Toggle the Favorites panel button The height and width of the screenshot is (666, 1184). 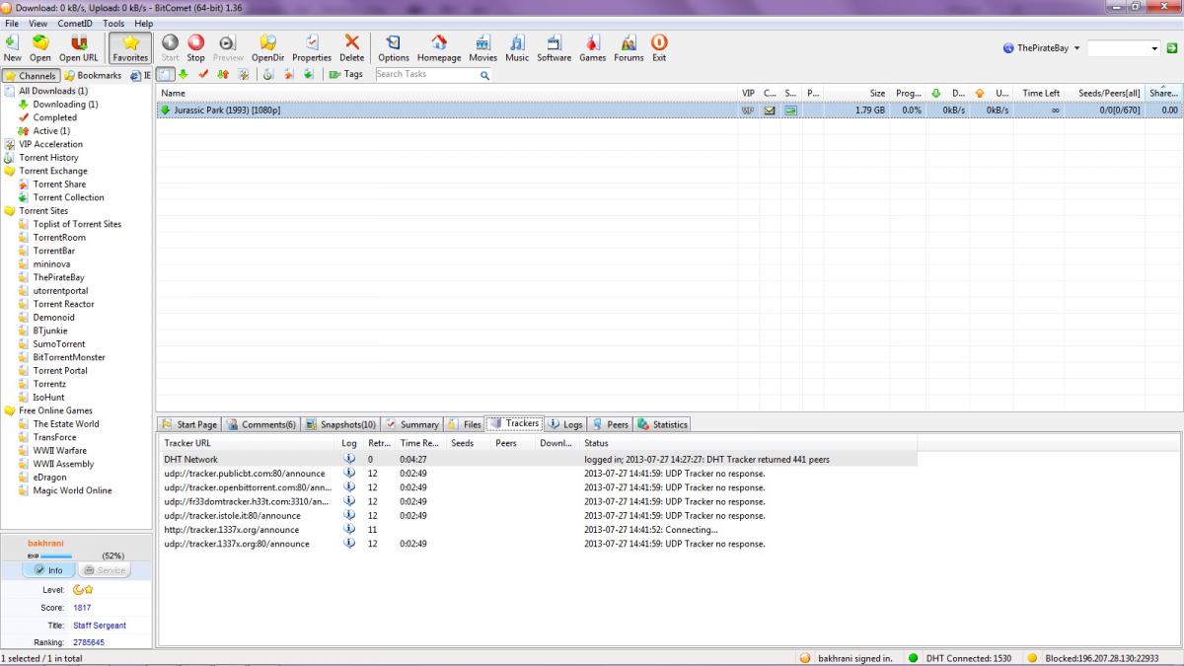pyautogui.click(x=130, y=47)
